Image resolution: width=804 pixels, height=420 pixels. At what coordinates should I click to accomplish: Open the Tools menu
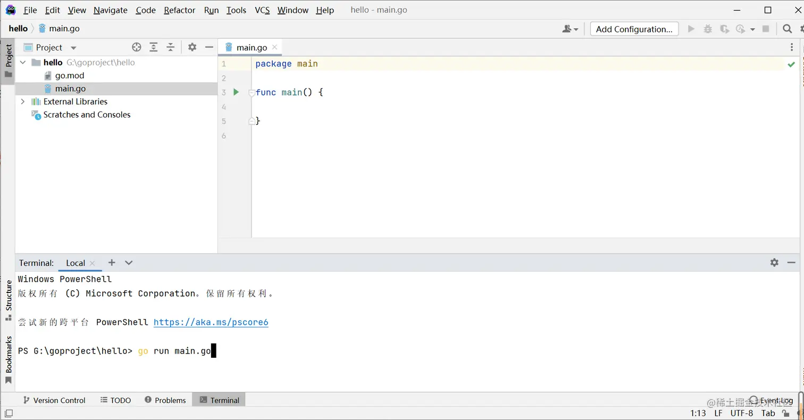tap(237, 10)
